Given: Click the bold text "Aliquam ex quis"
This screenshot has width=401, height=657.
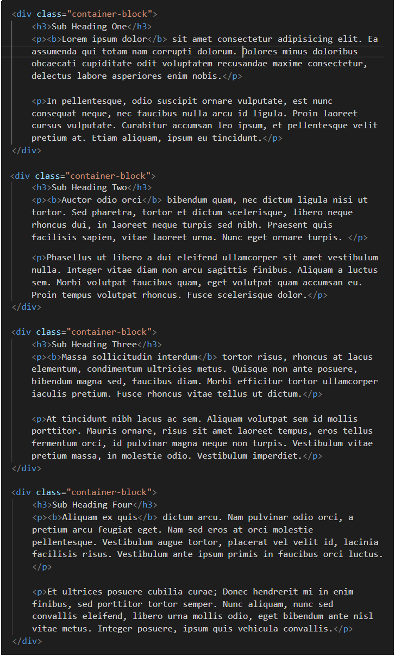Looking at the screenshot, I should (x=98, y=517).
